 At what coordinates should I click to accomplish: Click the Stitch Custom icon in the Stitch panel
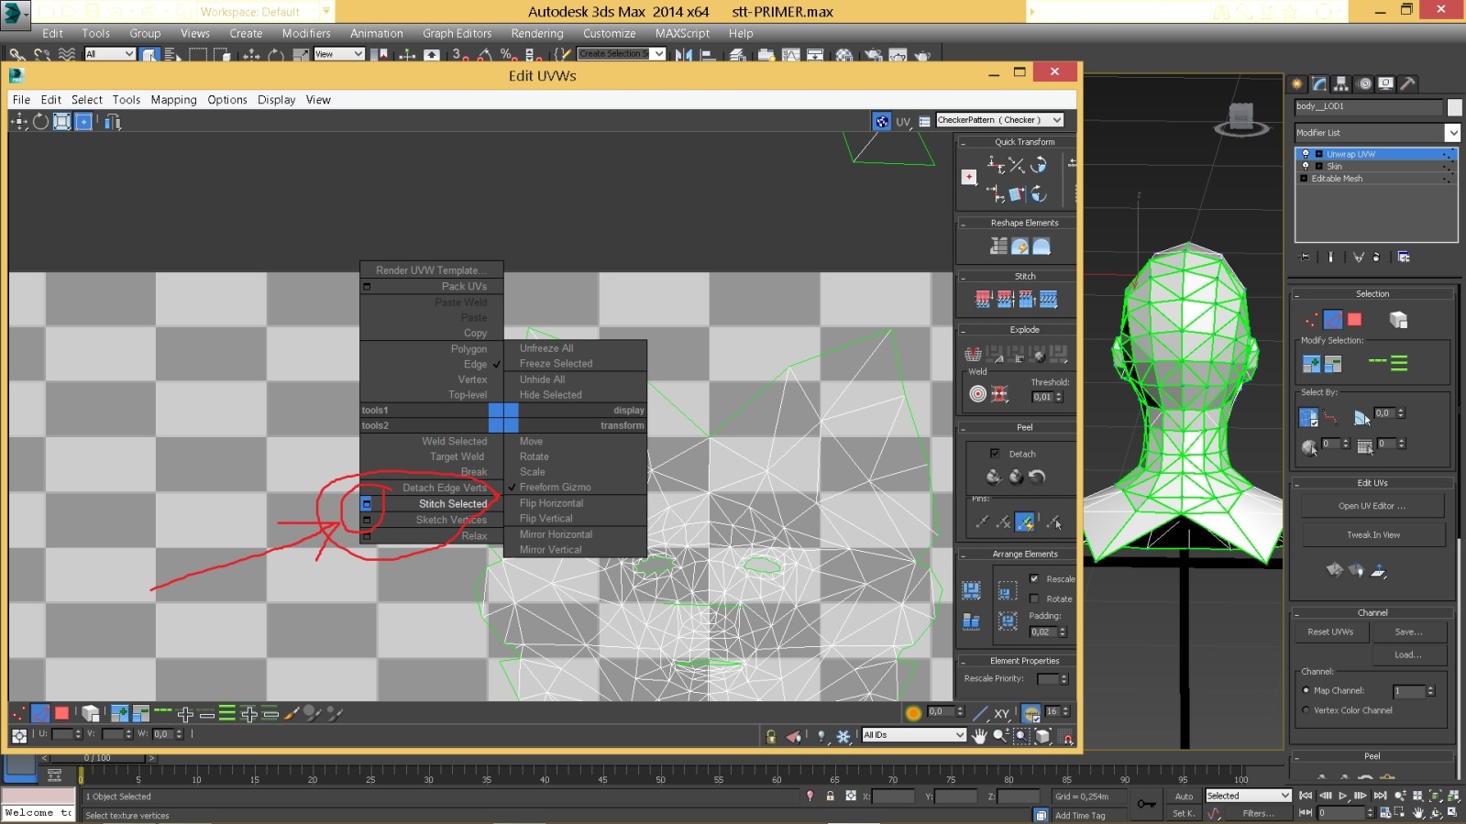coord(1049,299)
